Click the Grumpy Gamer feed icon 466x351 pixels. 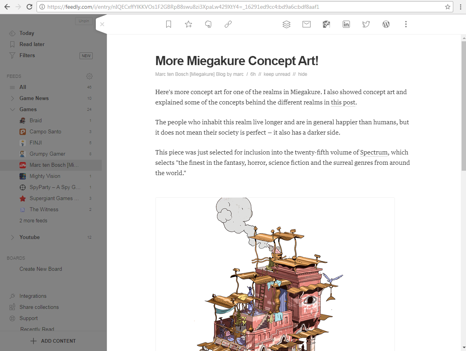click(23, 154)
